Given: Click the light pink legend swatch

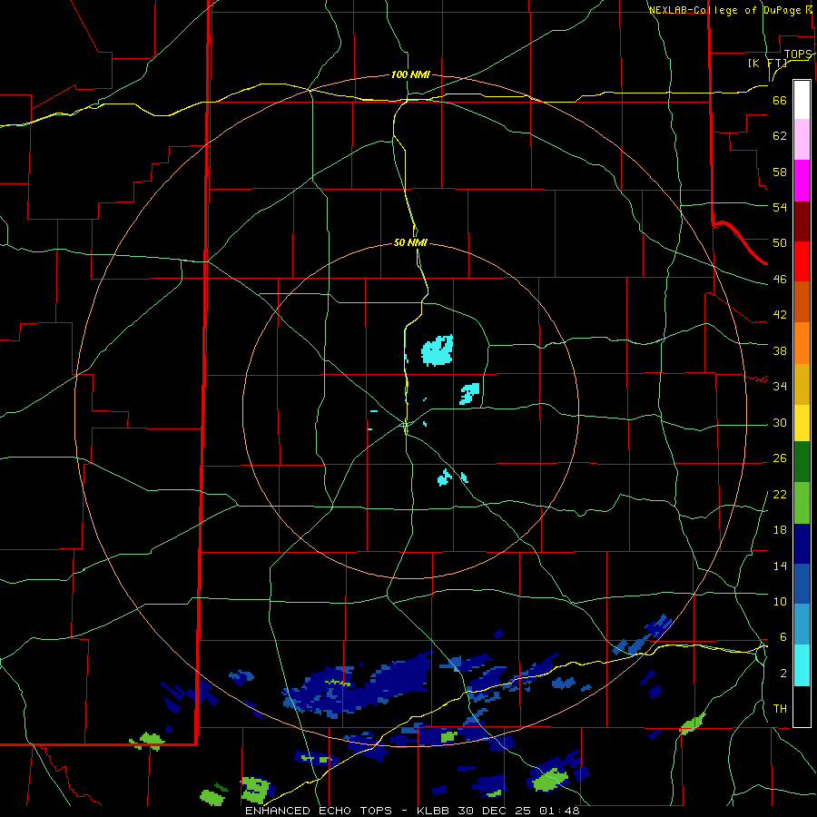Looking at the screenshot, I should (802, 139).
